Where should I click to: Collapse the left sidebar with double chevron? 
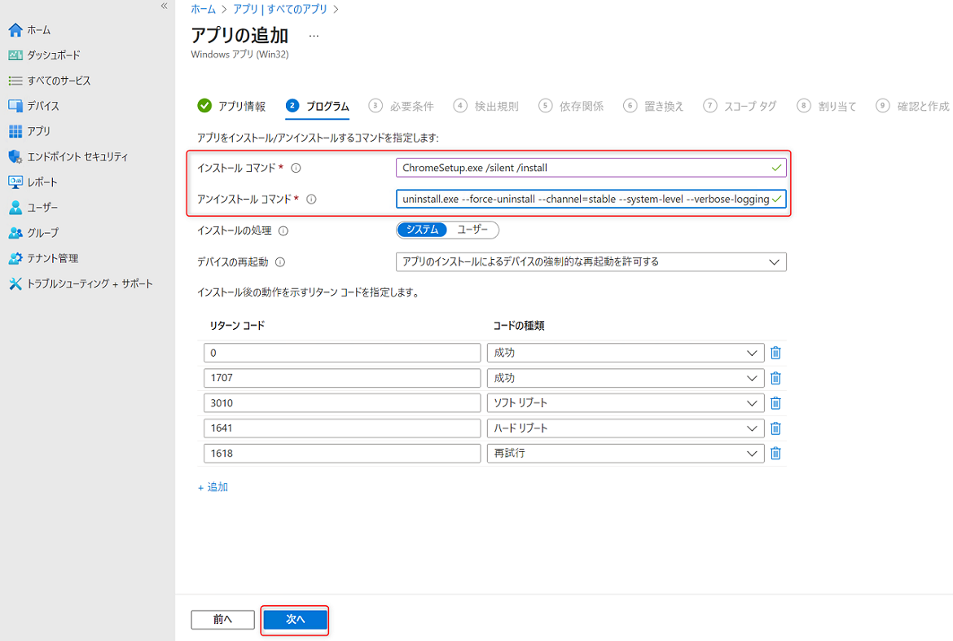(164, 6)
